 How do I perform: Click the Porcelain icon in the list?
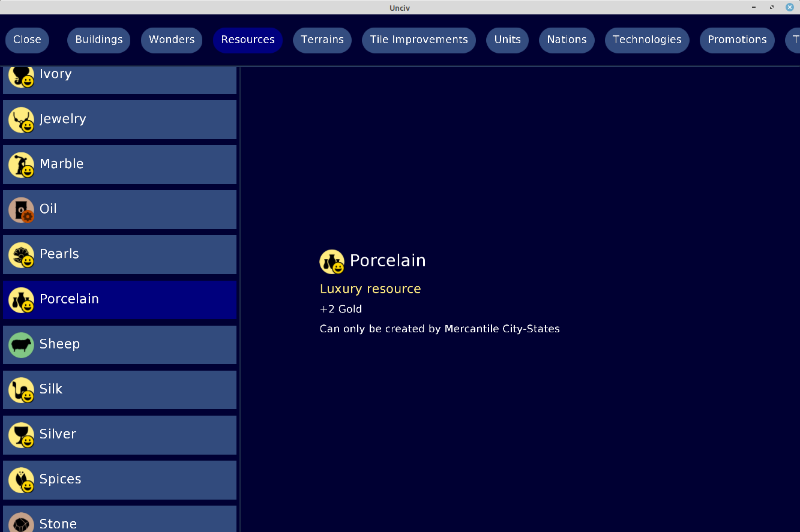pos(22,300)
